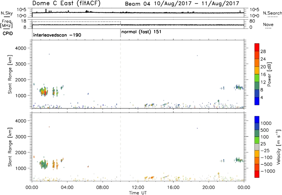Click the '3000' tick in the velocity panel
The height and width of the screenshot is (195, 282).
[21, 137]
